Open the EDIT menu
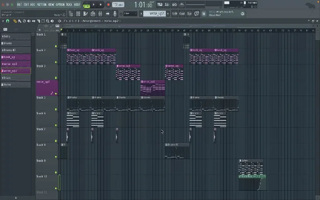 pyautogui.click(x=26, y=4)
